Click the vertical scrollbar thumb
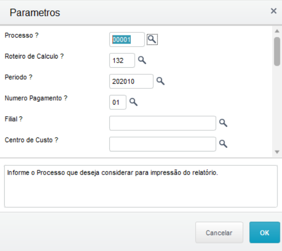This screenshot has width=282, height=251. (277, 51)
